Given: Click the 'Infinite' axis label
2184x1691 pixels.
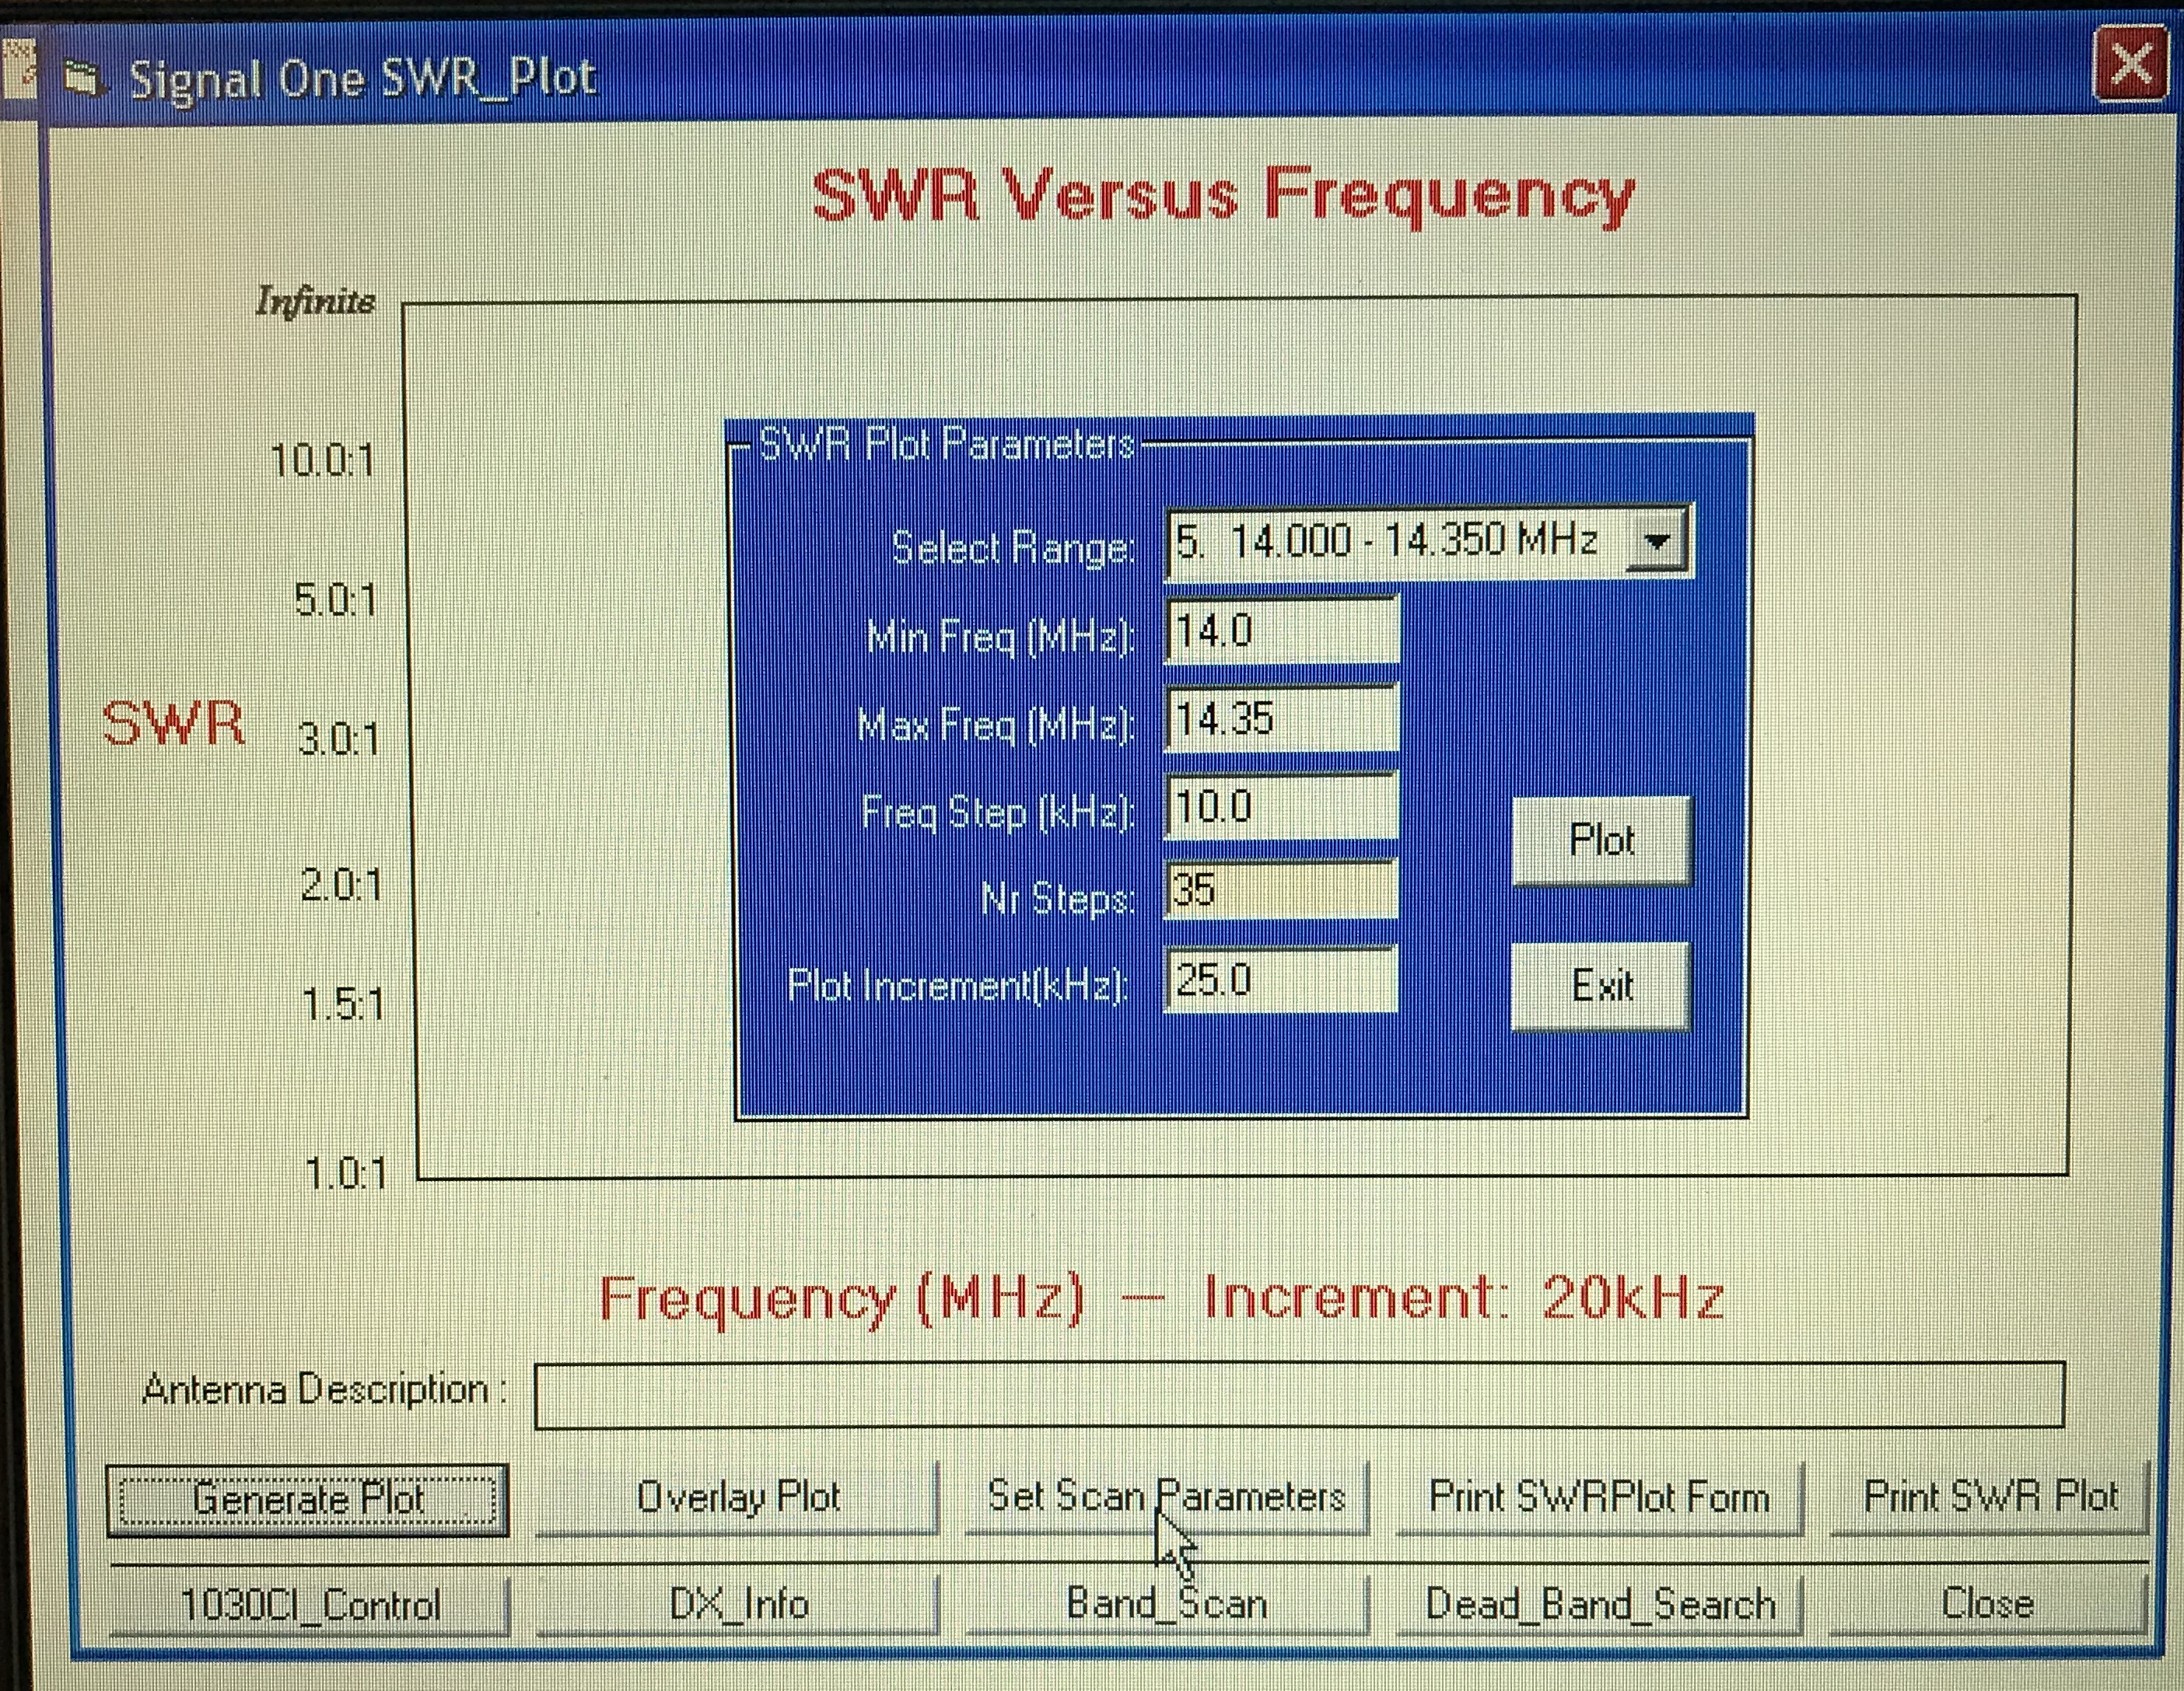Looking at the screenshot, I should pyautogui.click(x=316, y=301).
